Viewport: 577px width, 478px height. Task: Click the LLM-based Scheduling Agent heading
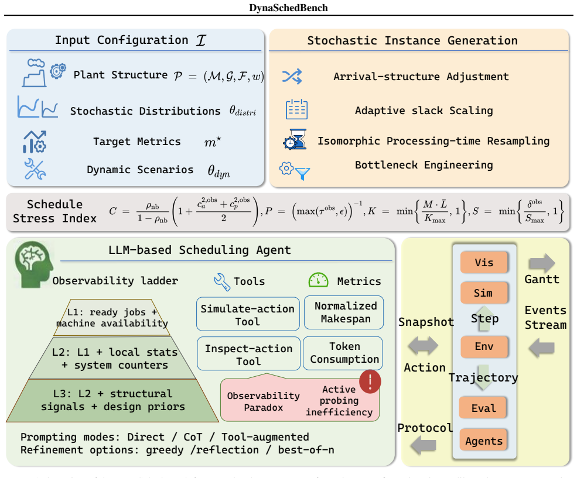point(199,250)
